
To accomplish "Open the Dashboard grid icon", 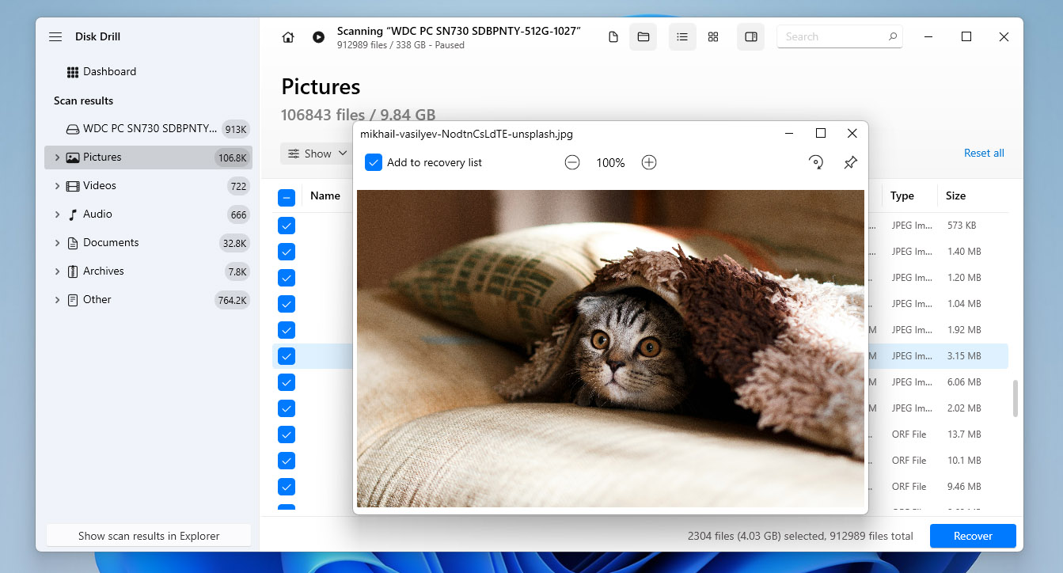I will (x=73, y=72).
